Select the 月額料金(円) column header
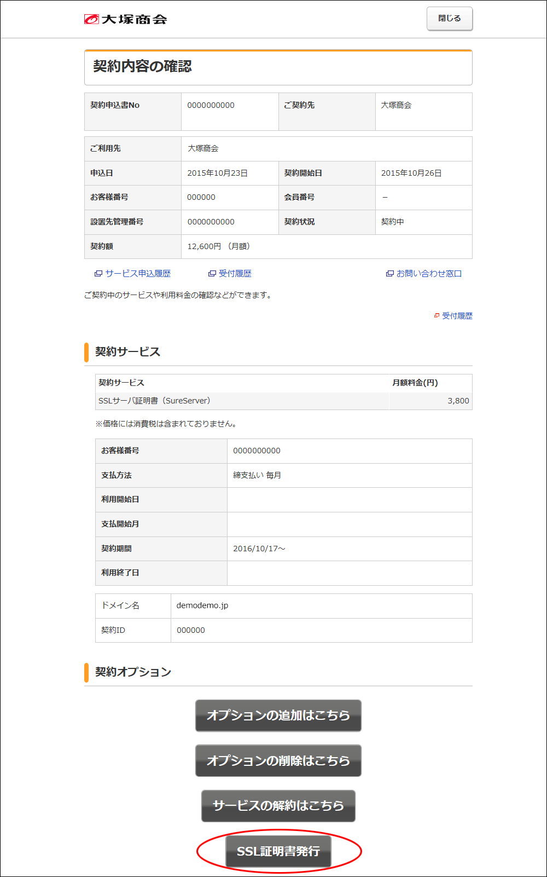This screenshot has width=547, height=877. pyautogui.click(x=415, y=383)
